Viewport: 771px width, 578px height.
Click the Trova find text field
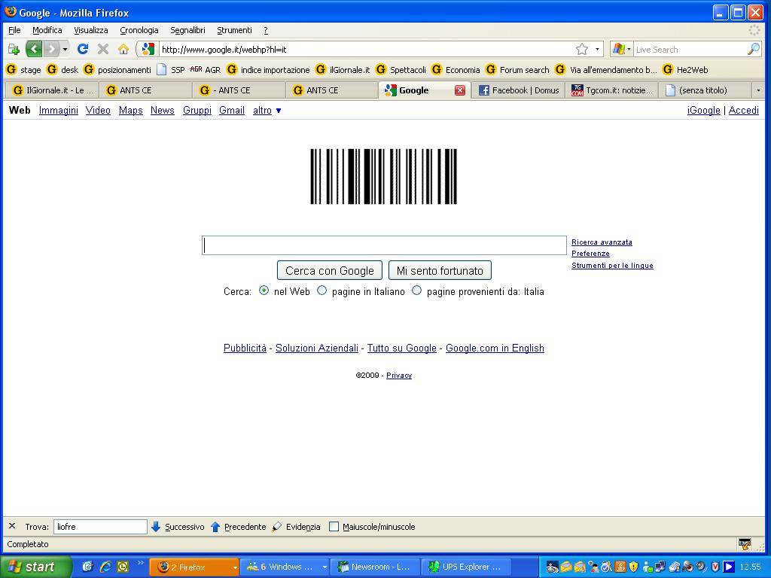[100, 527]
